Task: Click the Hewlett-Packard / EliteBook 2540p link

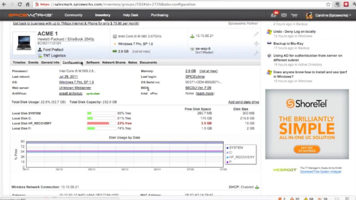Action: (66, 39)
